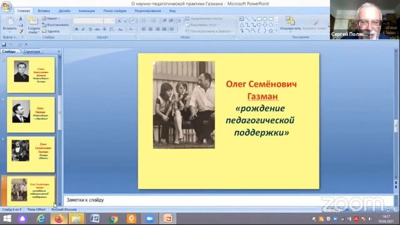Select the triangle shape
This screenshot has width=400, height=225.
coord(242,25)
